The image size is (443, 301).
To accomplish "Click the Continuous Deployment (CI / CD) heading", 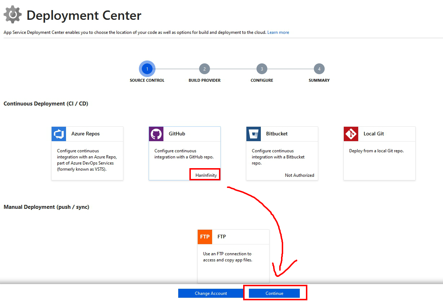I will click(46, 104).
